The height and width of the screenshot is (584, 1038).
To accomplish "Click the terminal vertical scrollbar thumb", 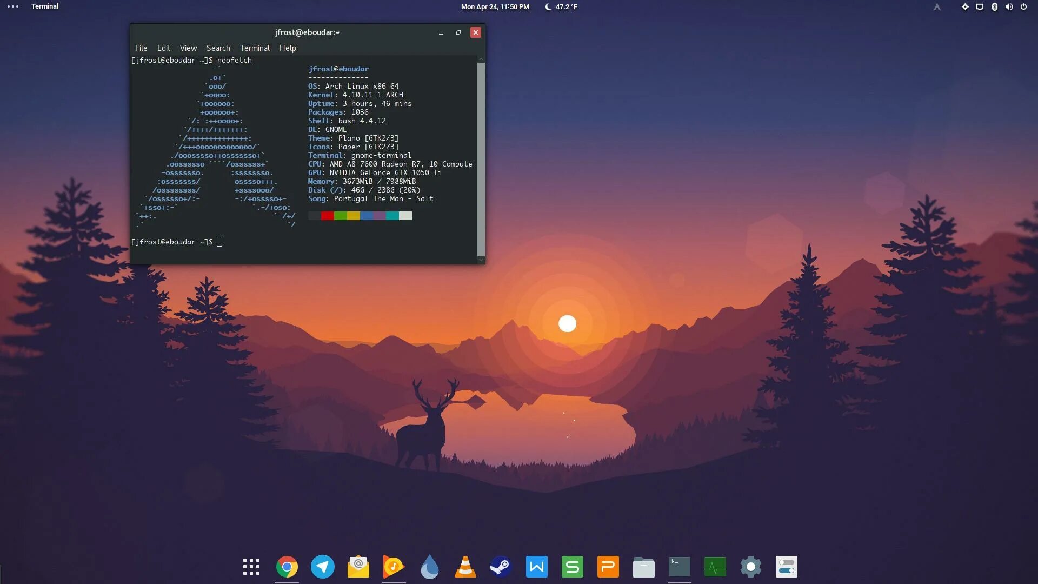I will click(x=481, y=159).
